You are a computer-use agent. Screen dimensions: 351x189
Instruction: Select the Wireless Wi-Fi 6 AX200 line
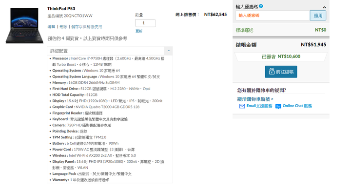click(94, 155)
